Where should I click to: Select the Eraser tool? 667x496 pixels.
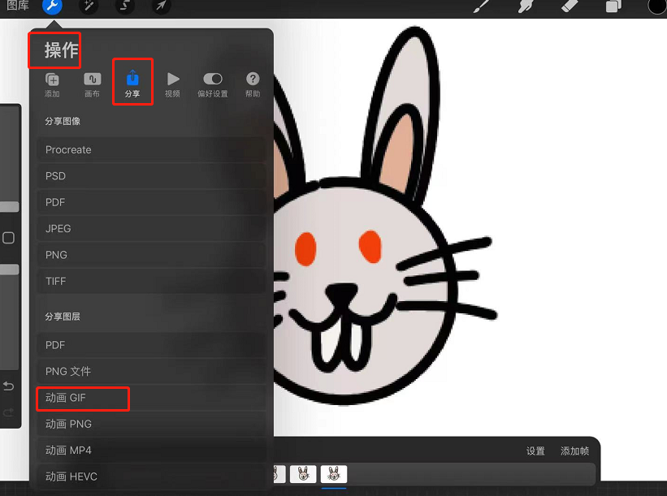pyautogui.click(x=569, y=7)
